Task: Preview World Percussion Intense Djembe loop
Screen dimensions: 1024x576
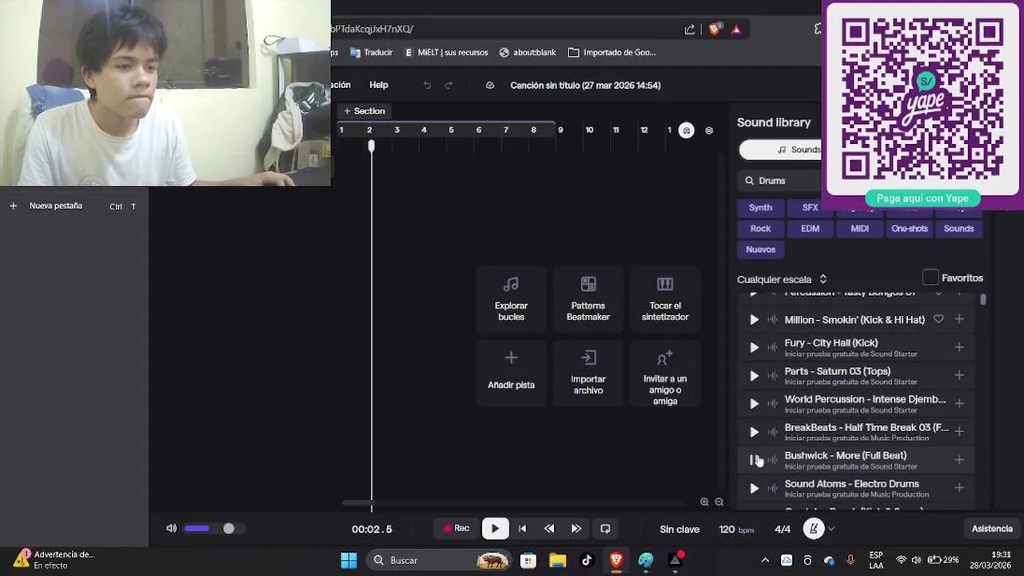Action: [x=754, y=404]
